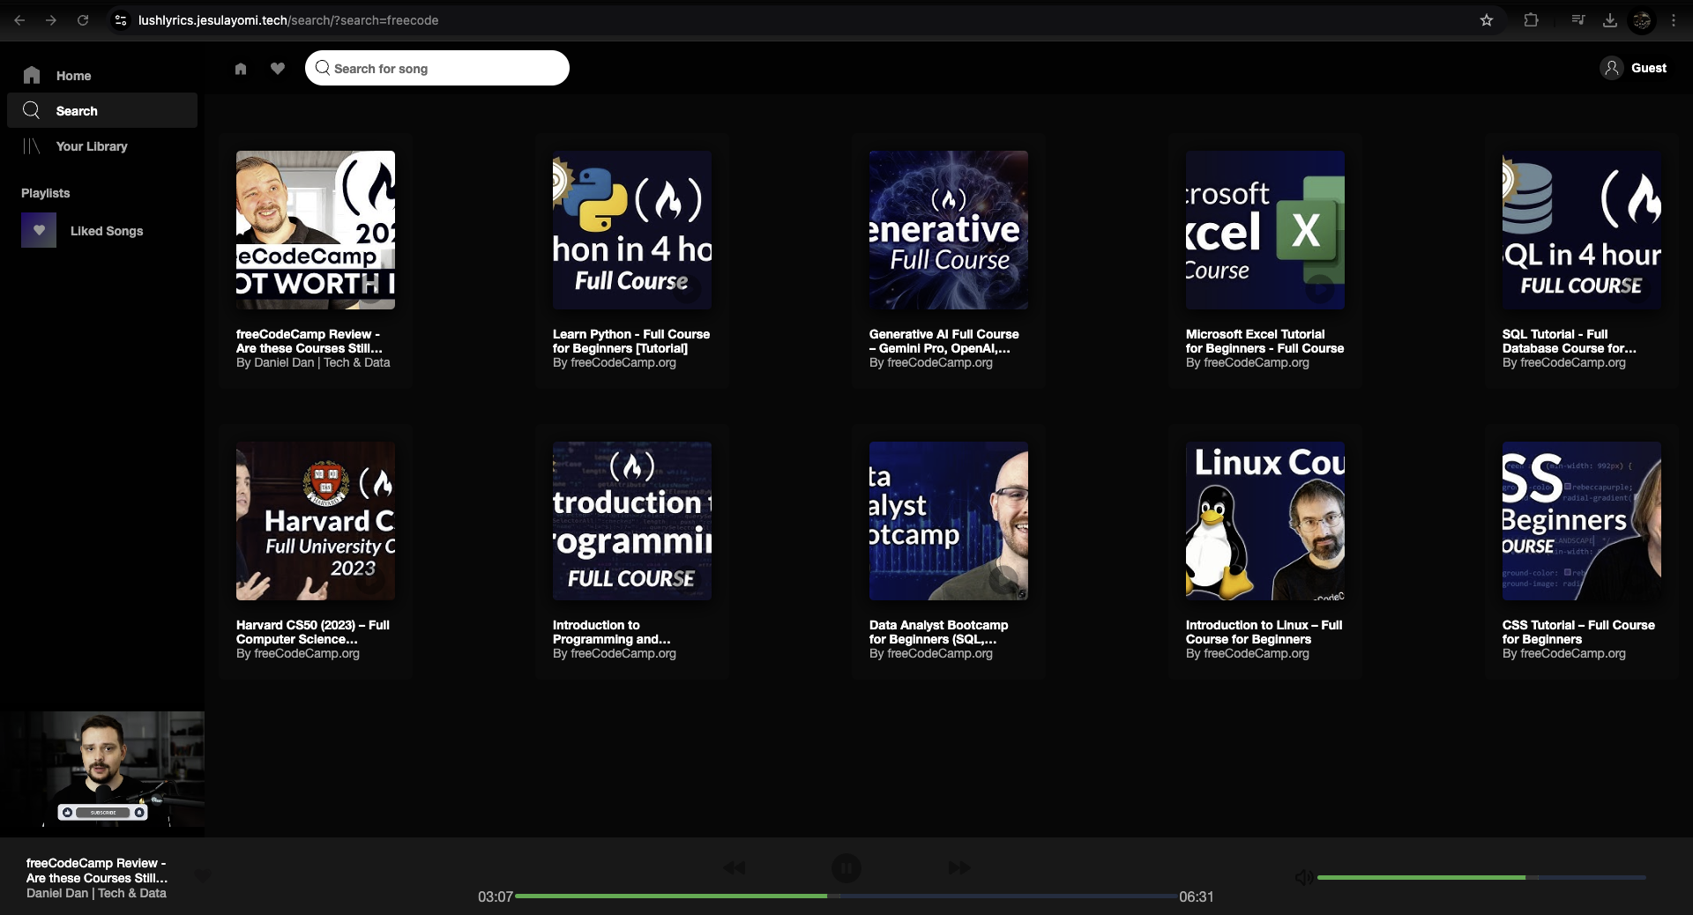Click 'By Daniel Dan | Tech & Data' result text
Screen dimensions: 1693x915
pyautogui.click(x=313, y=362)
